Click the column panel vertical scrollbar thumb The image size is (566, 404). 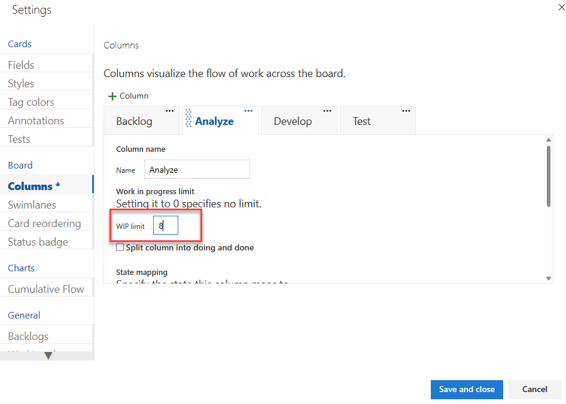pyautogui.click(x=549, y=176)
